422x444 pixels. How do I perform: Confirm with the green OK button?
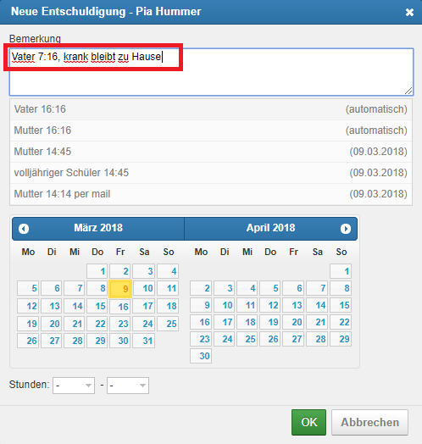point(308,422)
